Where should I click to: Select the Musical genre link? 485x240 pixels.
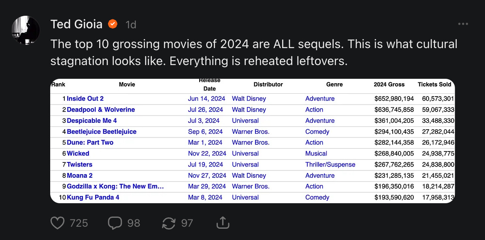coord(316,154)
